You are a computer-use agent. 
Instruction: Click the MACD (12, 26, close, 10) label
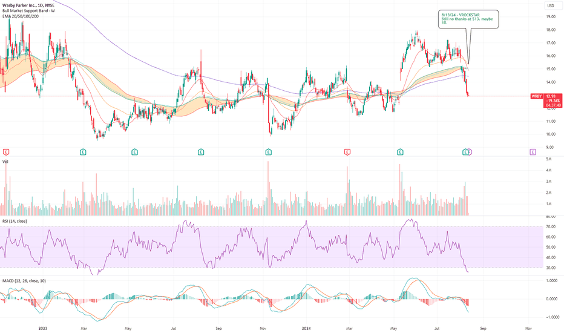(24, 281)
